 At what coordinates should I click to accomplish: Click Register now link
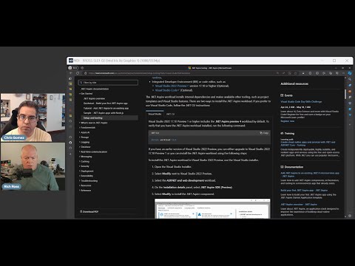tap(287, 121)
